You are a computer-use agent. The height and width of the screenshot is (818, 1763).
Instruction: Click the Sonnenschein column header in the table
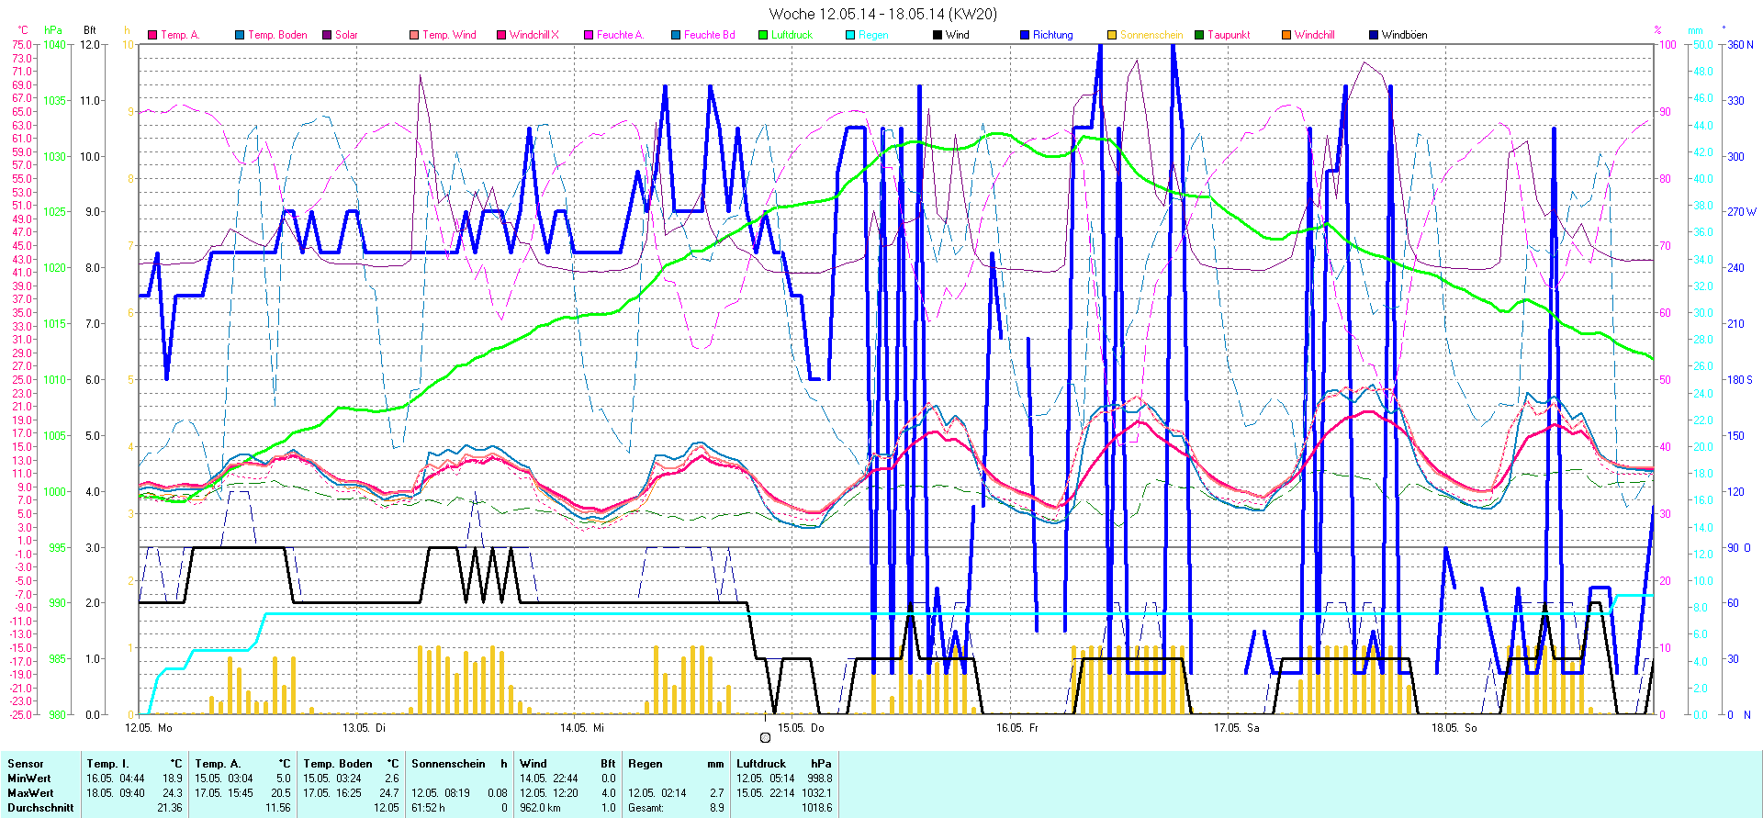point(448,763)
